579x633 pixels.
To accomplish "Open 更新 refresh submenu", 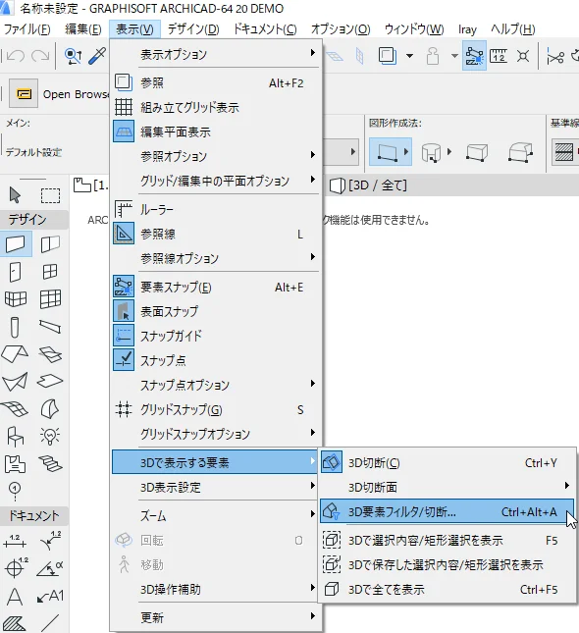I will coord(215,617).
